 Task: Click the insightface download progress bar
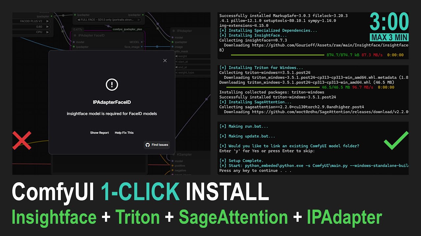[278, 55]
